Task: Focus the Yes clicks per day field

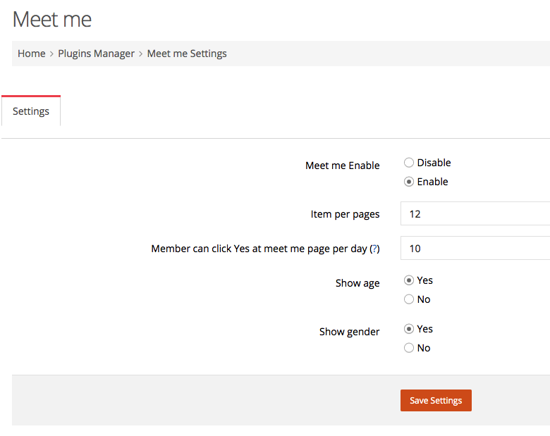Action: (475, 248)
